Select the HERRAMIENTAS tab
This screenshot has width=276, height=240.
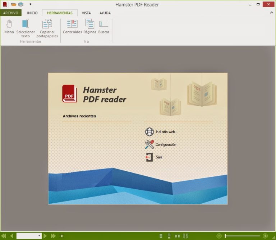click(x=60, y=13)
